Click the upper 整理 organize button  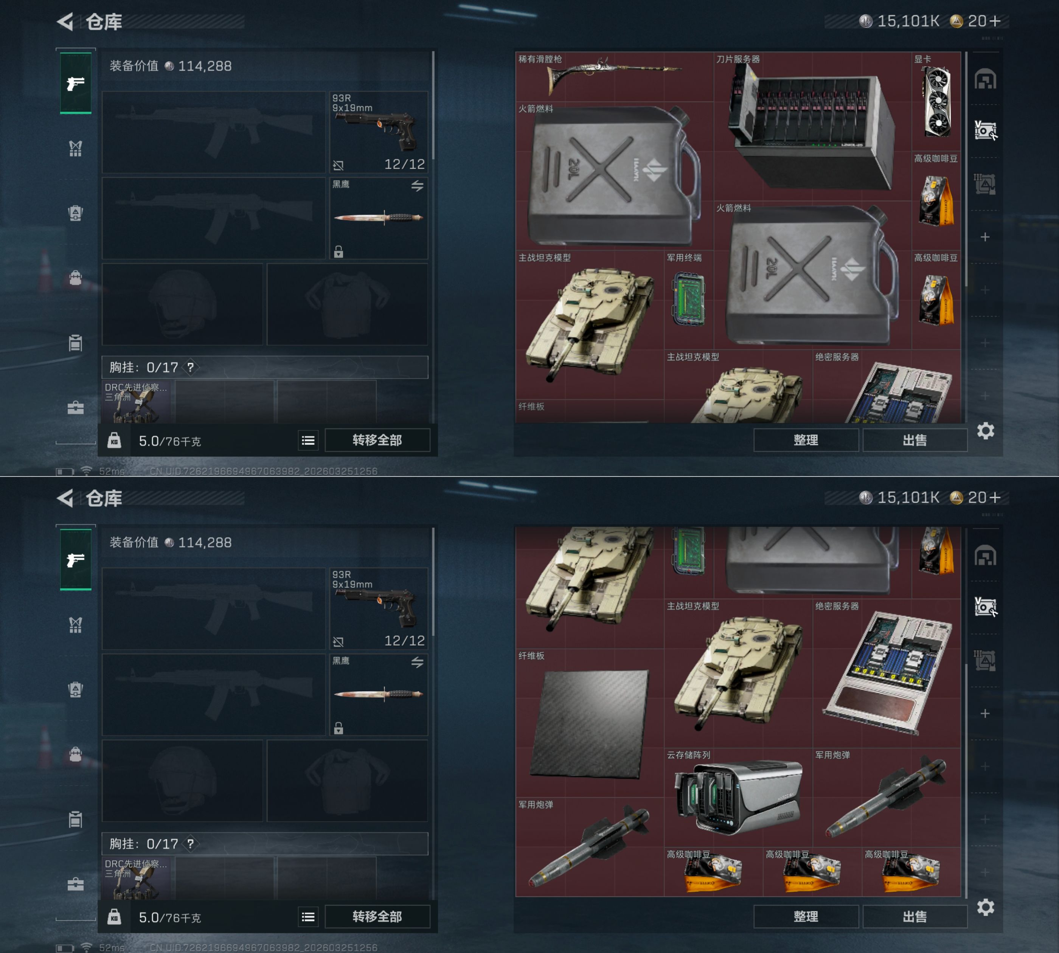click(x=806, y=440)
